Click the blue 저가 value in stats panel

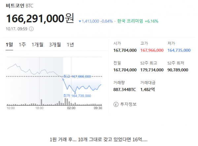coord(179,50)
